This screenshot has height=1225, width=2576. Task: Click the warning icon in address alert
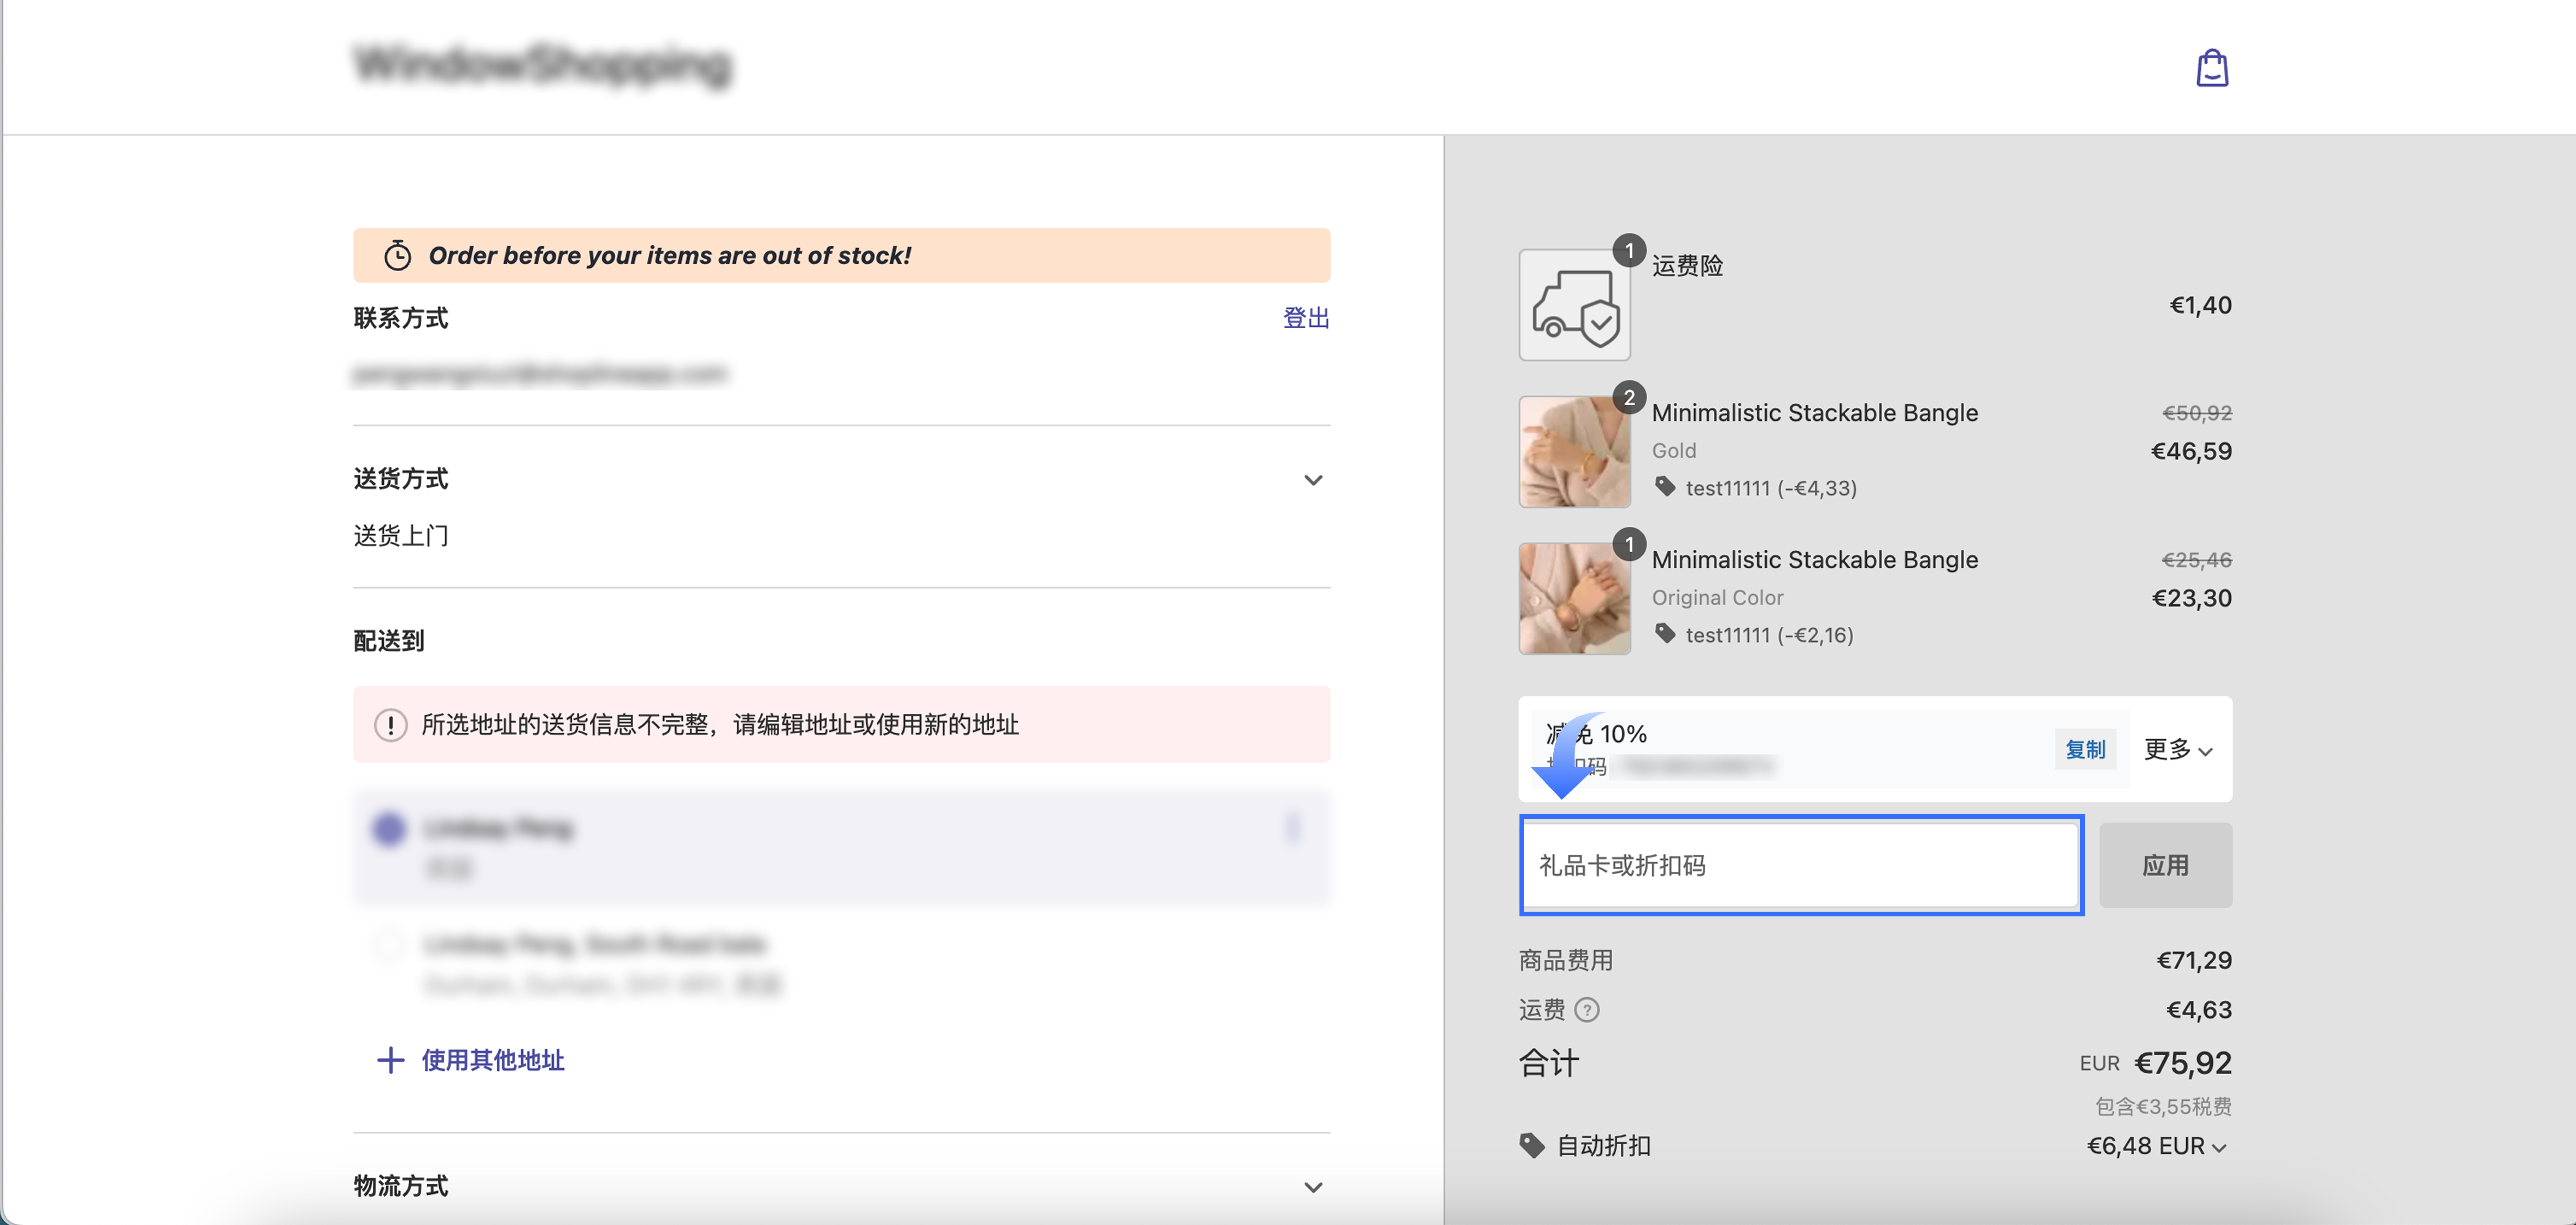[390, 725]
